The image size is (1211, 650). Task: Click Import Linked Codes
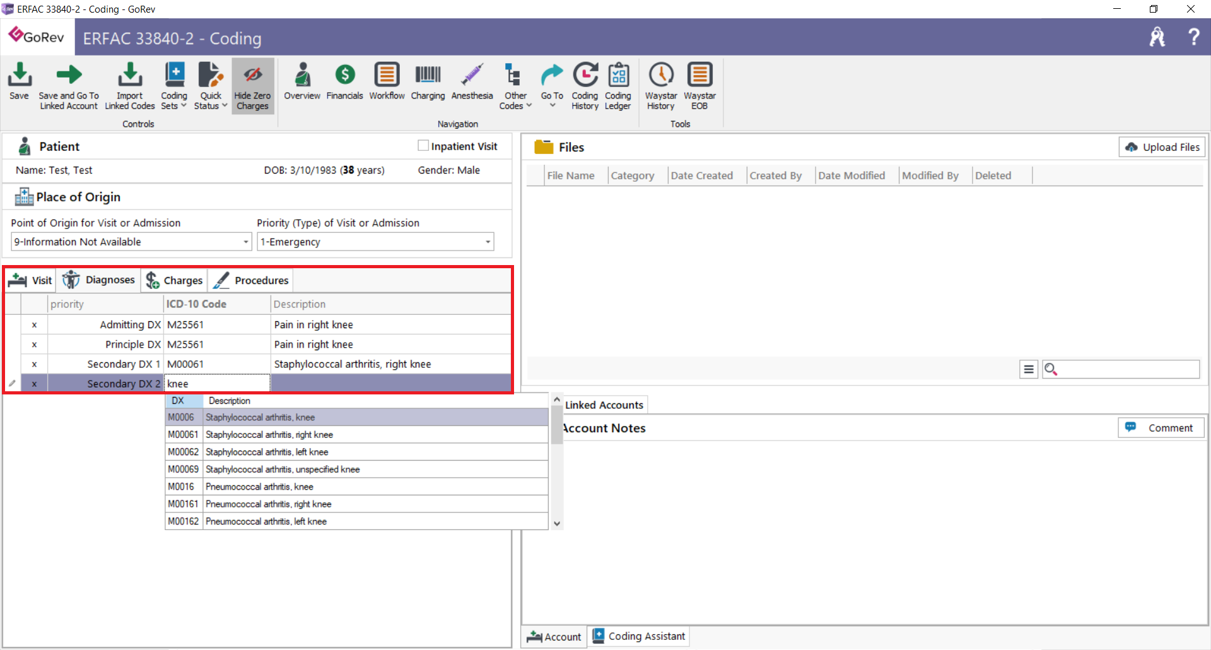[x=130, y=86]
